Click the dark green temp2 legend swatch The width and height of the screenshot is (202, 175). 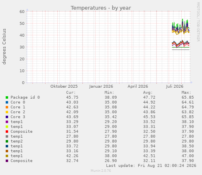coord(7,141)
